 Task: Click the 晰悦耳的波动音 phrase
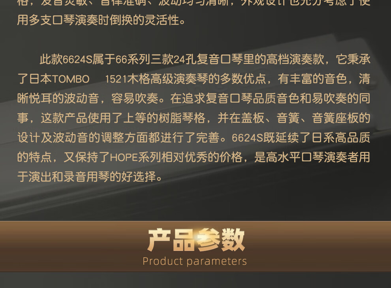click(58, 99)
